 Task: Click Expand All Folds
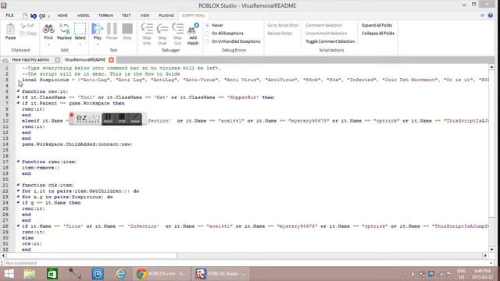pyautogui.click(x=377, y=25)
